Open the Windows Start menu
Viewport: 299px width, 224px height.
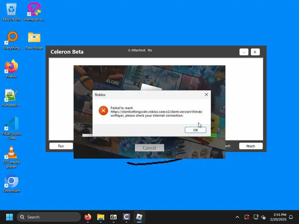(x=9, y=217)
